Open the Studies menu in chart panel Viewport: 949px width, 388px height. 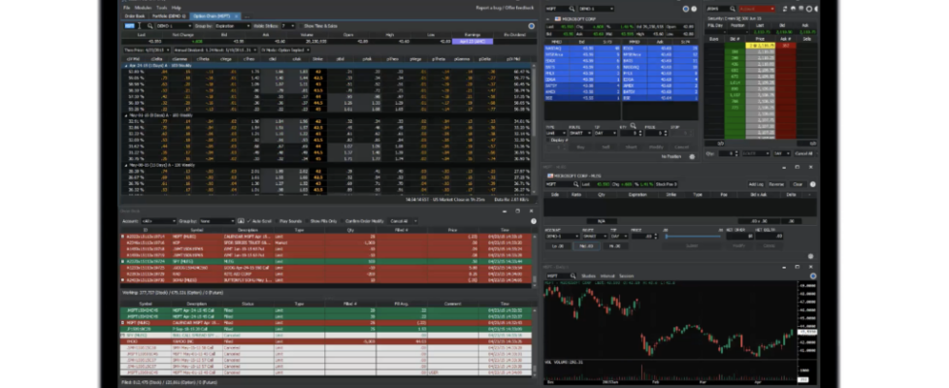[588, 275]
